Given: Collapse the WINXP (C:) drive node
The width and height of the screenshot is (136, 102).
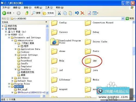Looking at the screenshot, I should click(x=6, y=35).
